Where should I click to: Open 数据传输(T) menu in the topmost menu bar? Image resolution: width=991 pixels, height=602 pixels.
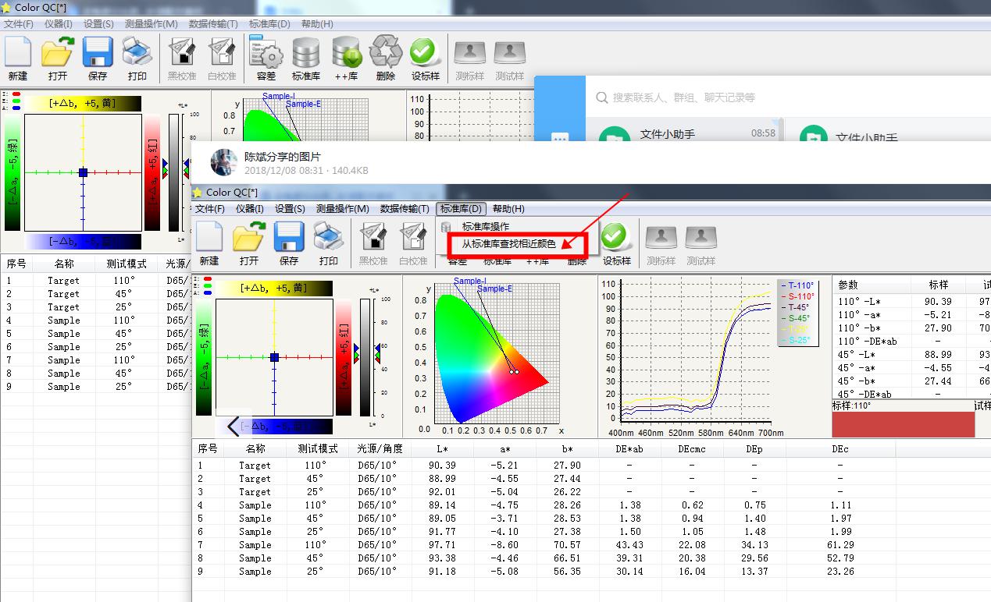(213, 24)
